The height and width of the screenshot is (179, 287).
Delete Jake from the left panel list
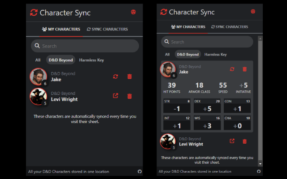coord(130,77)
